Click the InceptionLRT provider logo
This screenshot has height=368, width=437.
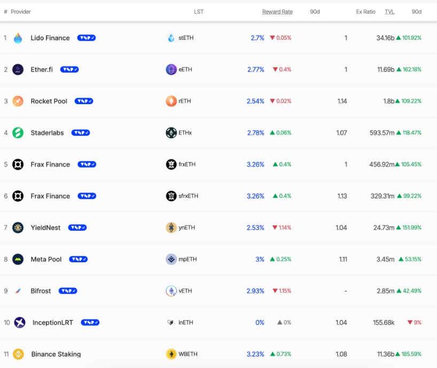pos(20,323)
